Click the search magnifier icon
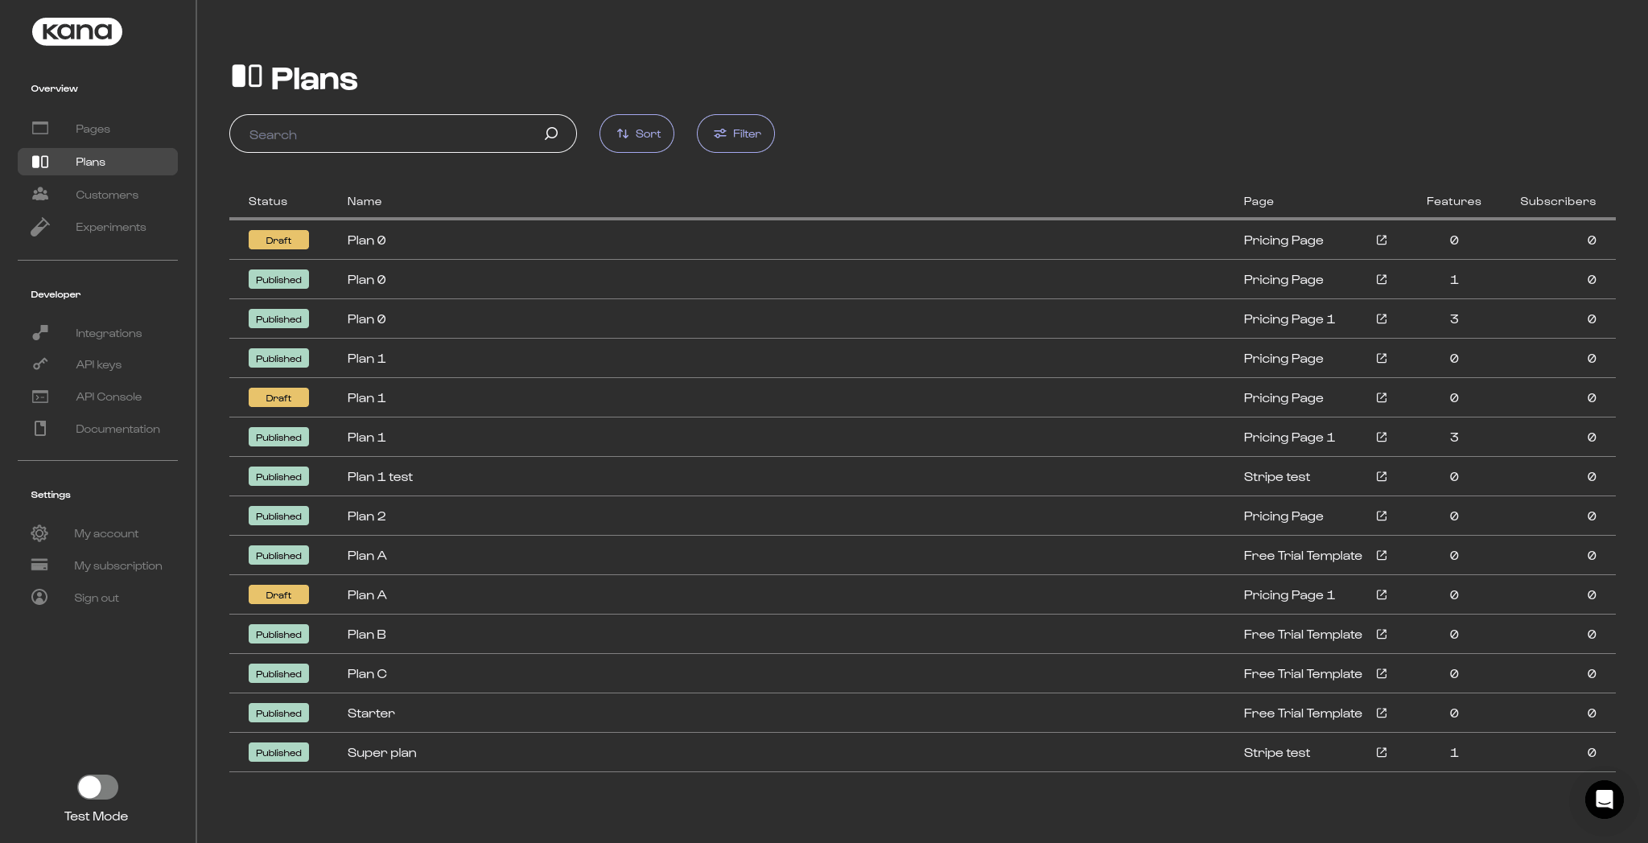This screenshot has height=843, width=1648. [551, 134]
